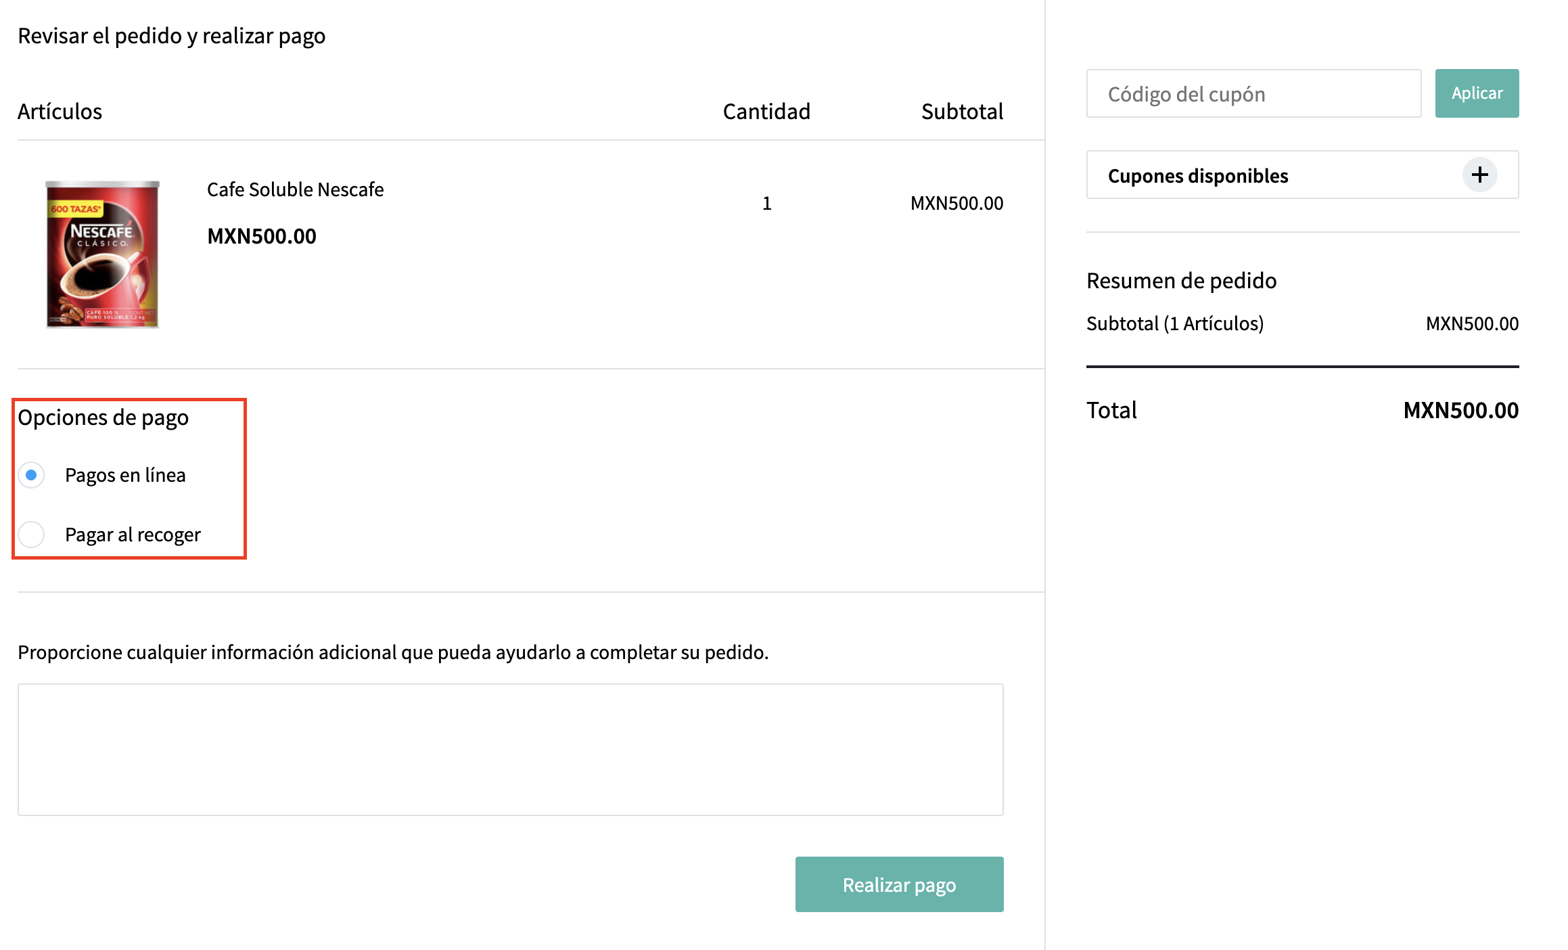Screen dimensions: 1568x950
Task: Expand the Cupones disponibles panel
Action: pos(1197,176)
